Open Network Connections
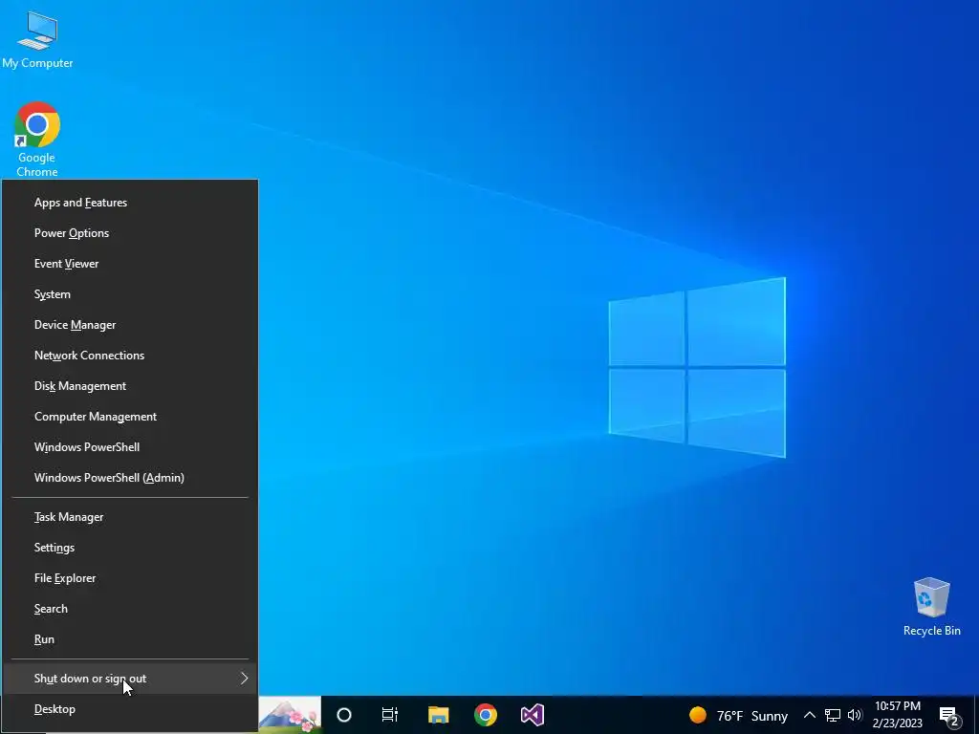Screen dimensions: 979x734 pos(130,356)
